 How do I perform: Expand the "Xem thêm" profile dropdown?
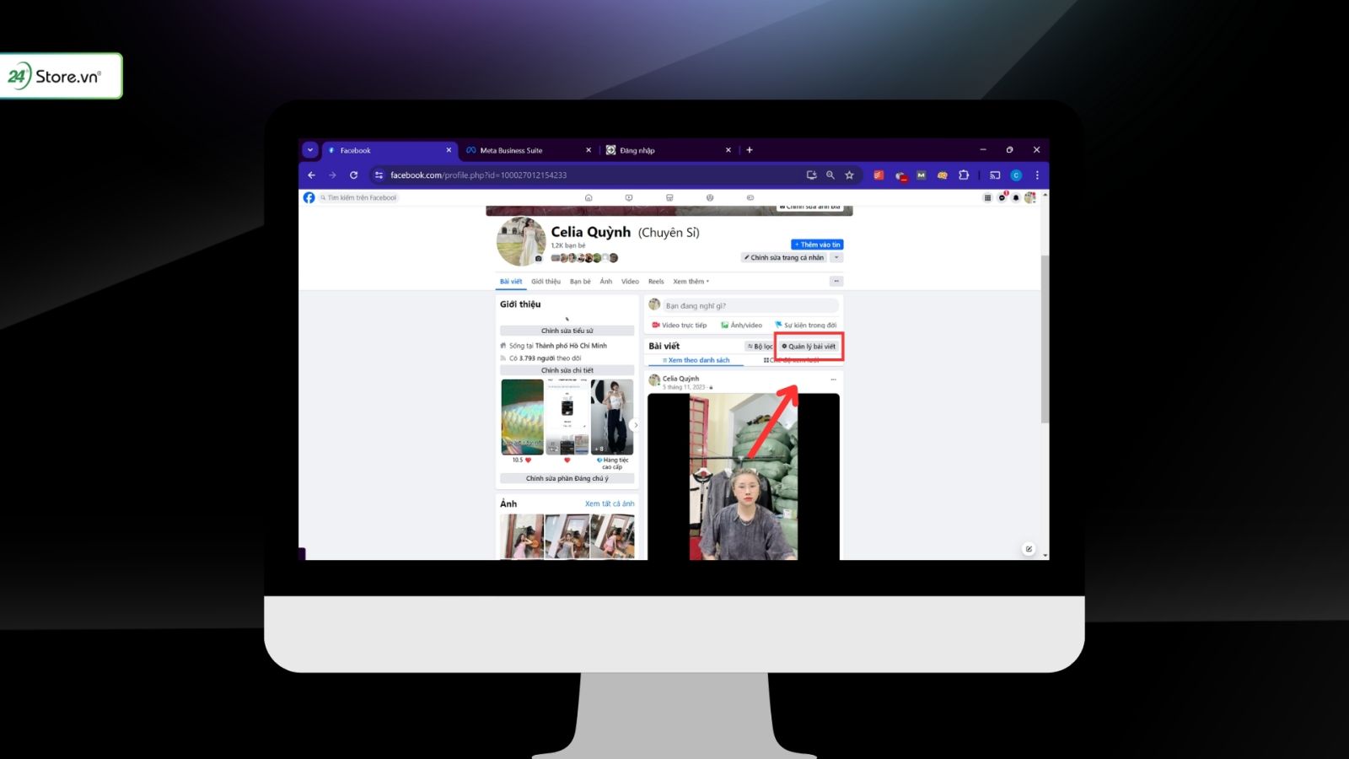pyautogui.click(x=691, y=282)
